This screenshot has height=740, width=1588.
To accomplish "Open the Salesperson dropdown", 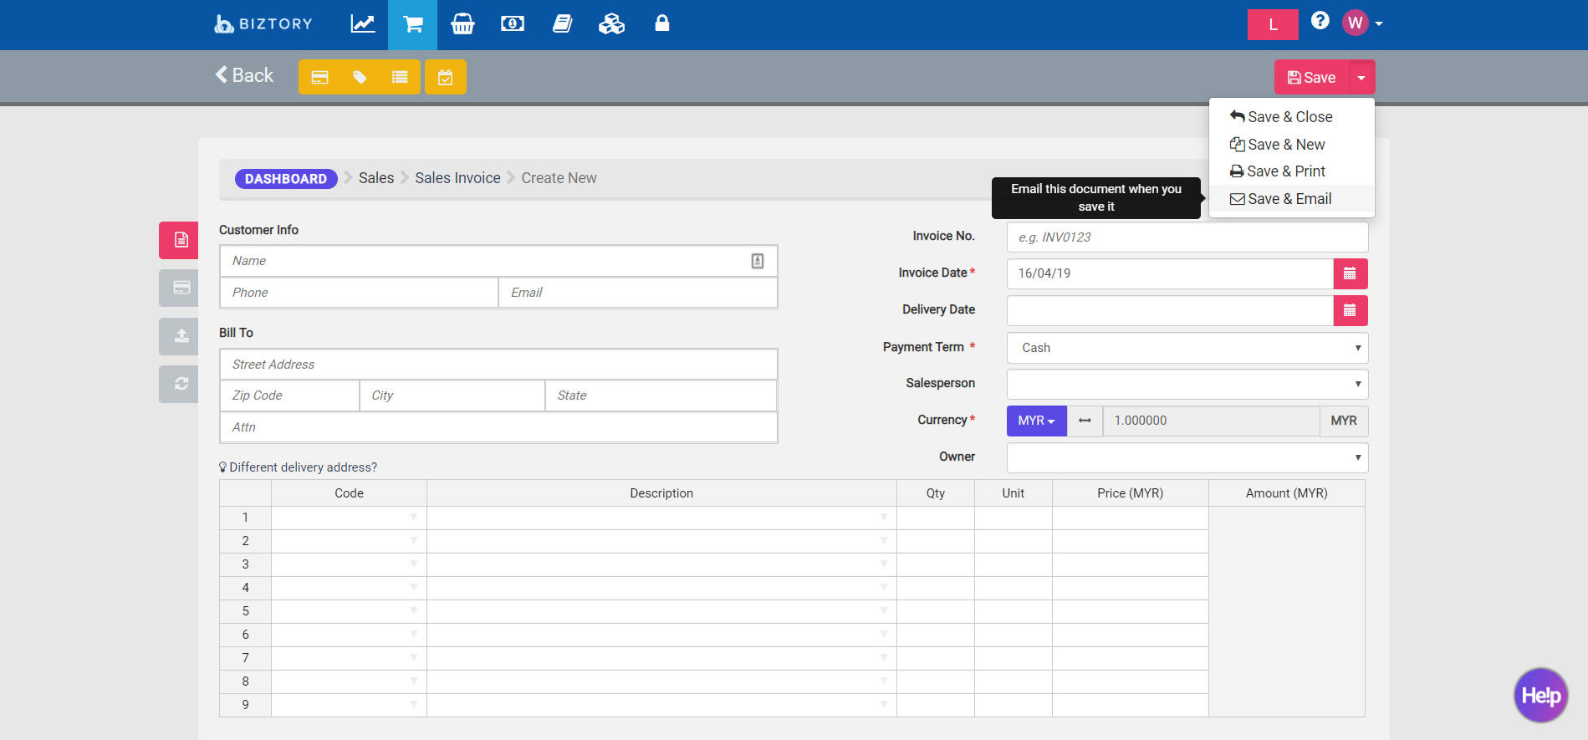I will 1187,384.
